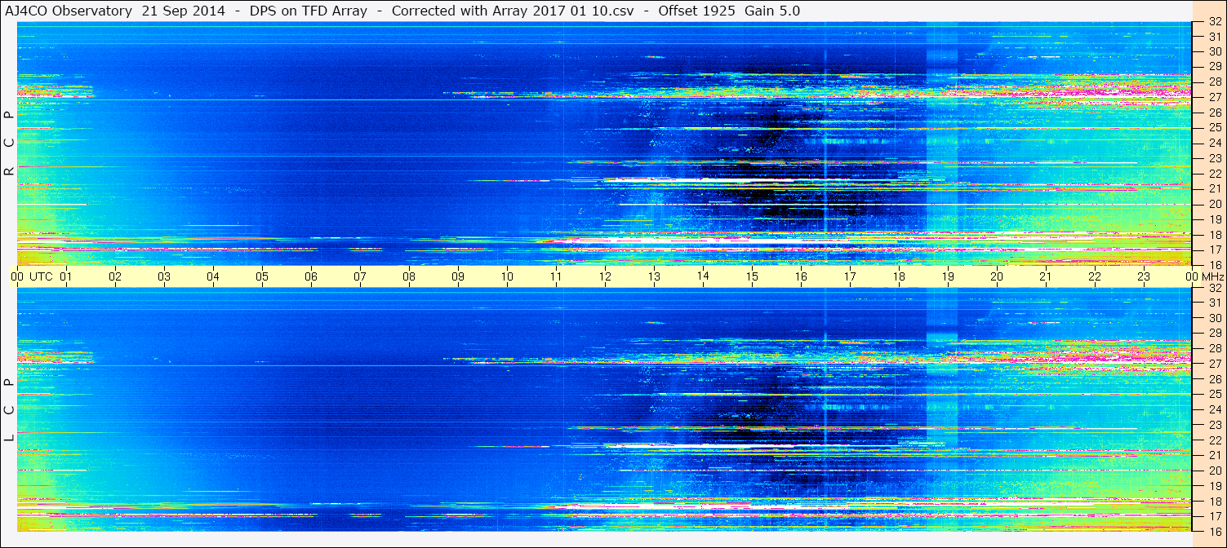
Task: Click hour 23 on the UTC time axis
Action: click(x=1144, y=276)
